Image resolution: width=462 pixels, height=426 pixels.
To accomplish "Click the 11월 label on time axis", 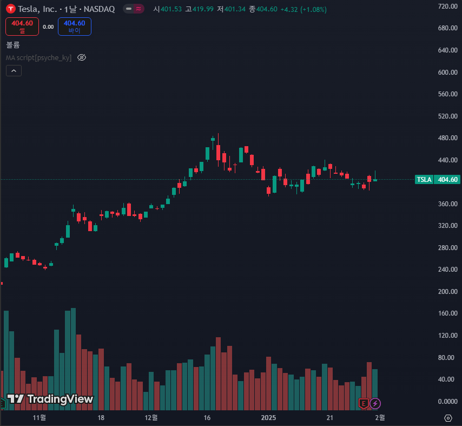I will tap(39, 418).
